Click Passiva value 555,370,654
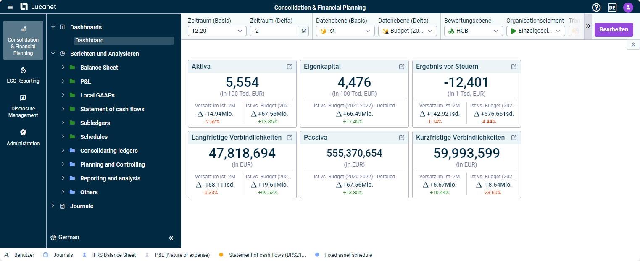The width and height of the screenshot is (640, 261). [x=355, y=153]
